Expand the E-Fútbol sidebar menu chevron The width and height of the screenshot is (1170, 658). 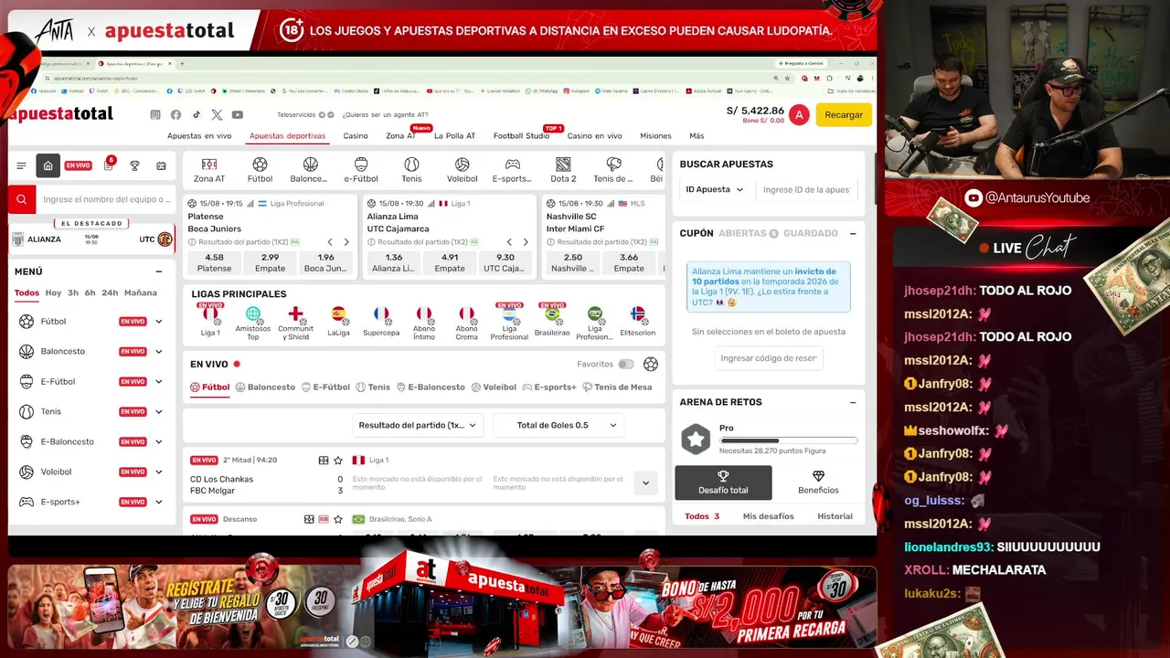point(159,382)
